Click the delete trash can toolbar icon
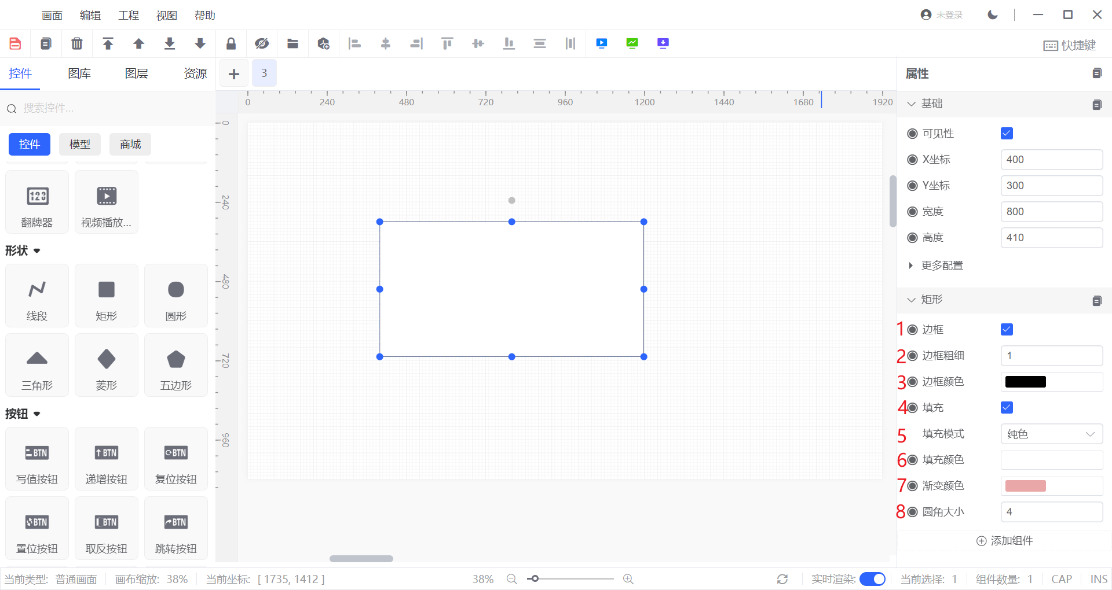This screenshot has height=590, width=1112. (76, 43)
